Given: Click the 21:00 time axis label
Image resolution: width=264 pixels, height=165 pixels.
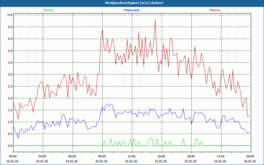Looking at the screenshot, I should [221, 156].
